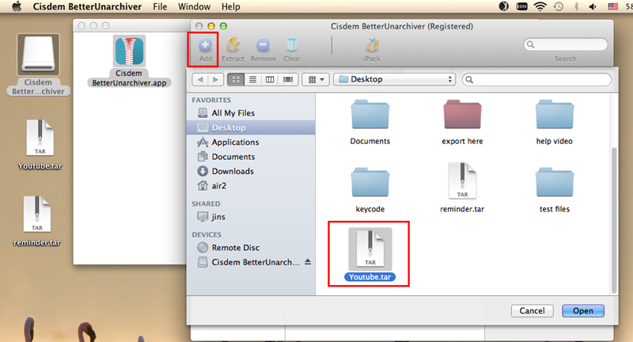Open the File menu
The width and height of the screenshot is (633, 342).
point(160,6)
